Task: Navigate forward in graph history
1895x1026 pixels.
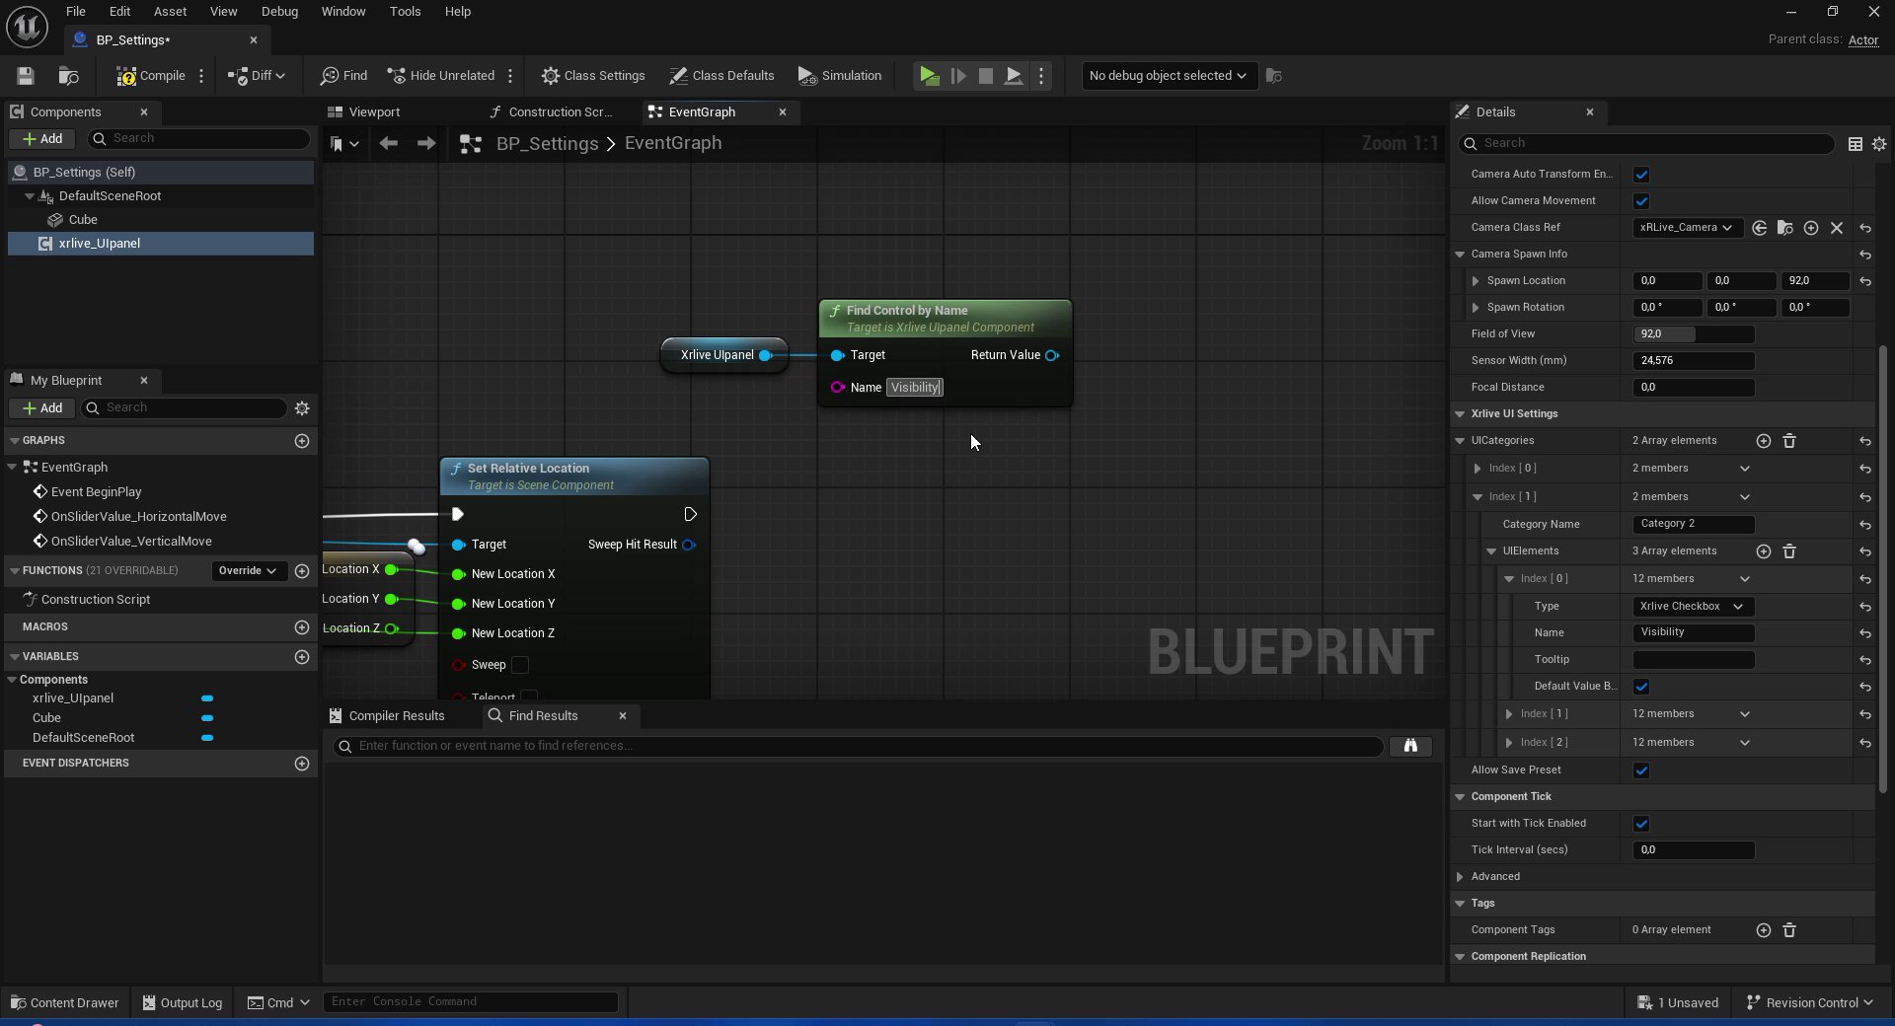Action: click(x=426, y=144)
